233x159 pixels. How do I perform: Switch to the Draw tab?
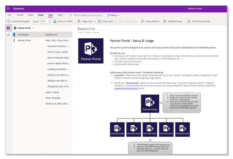point(41,15)
